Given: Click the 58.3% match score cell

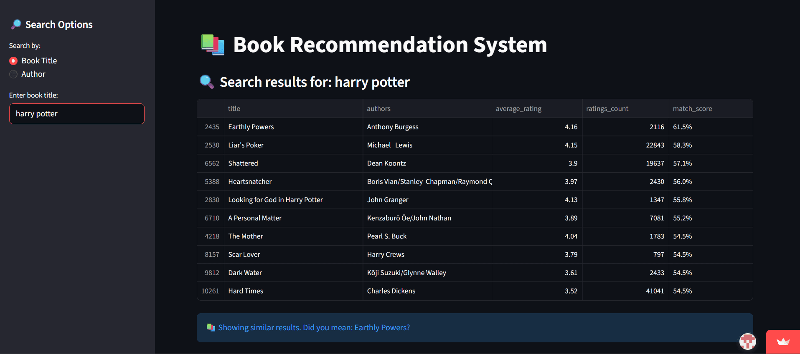Looking at the screenshot, I should 711,145.
